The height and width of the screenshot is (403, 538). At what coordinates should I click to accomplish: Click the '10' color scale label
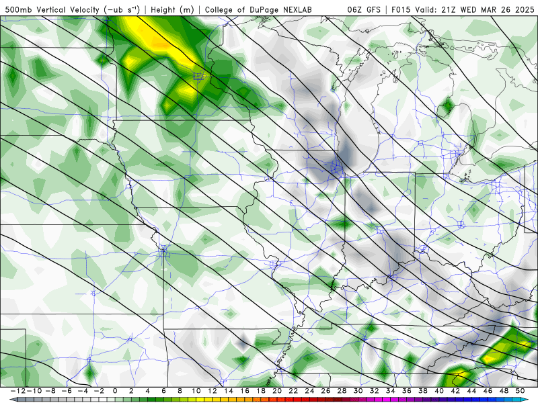coord(196,391)
